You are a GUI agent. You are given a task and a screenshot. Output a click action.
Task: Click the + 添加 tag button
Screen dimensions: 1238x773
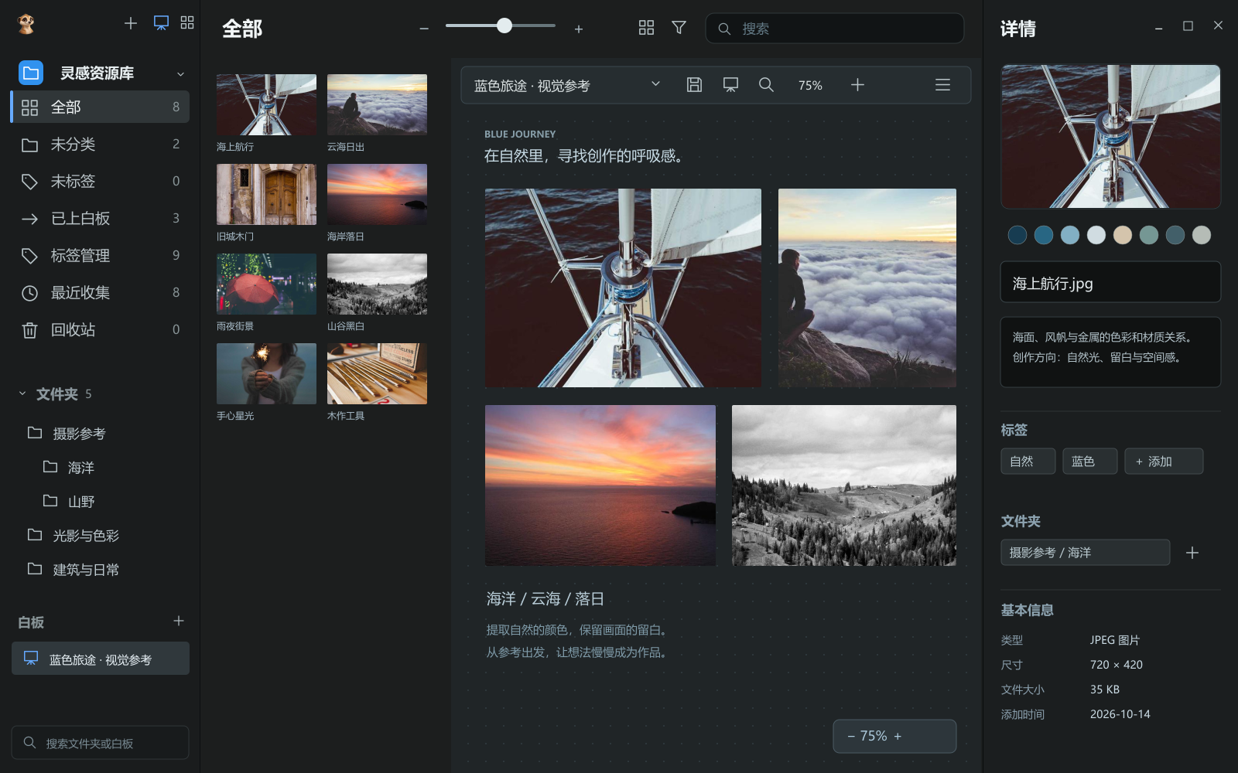point(1164,461)
